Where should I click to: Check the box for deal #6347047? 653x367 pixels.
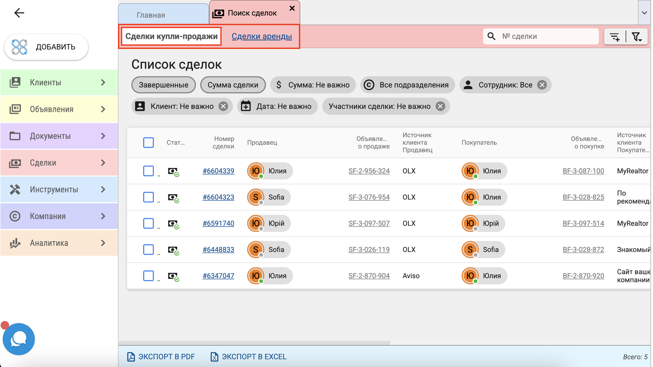pyautogui.click(x=149, y=276)
